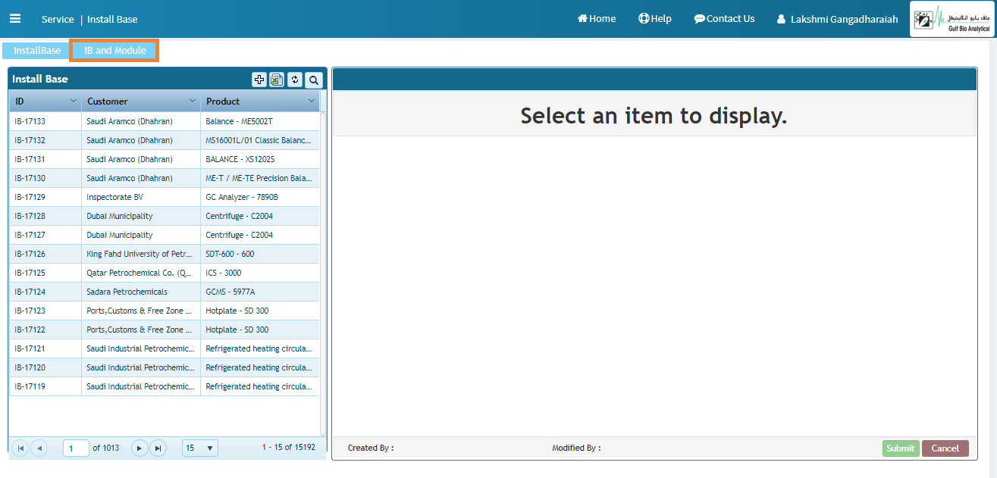
Task: Open the page size dropdown showing 15
Action: (x=200, y=448)
